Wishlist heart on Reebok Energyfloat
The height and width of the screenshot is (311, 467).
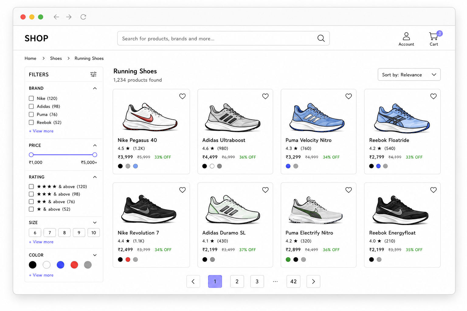point(434,190)
